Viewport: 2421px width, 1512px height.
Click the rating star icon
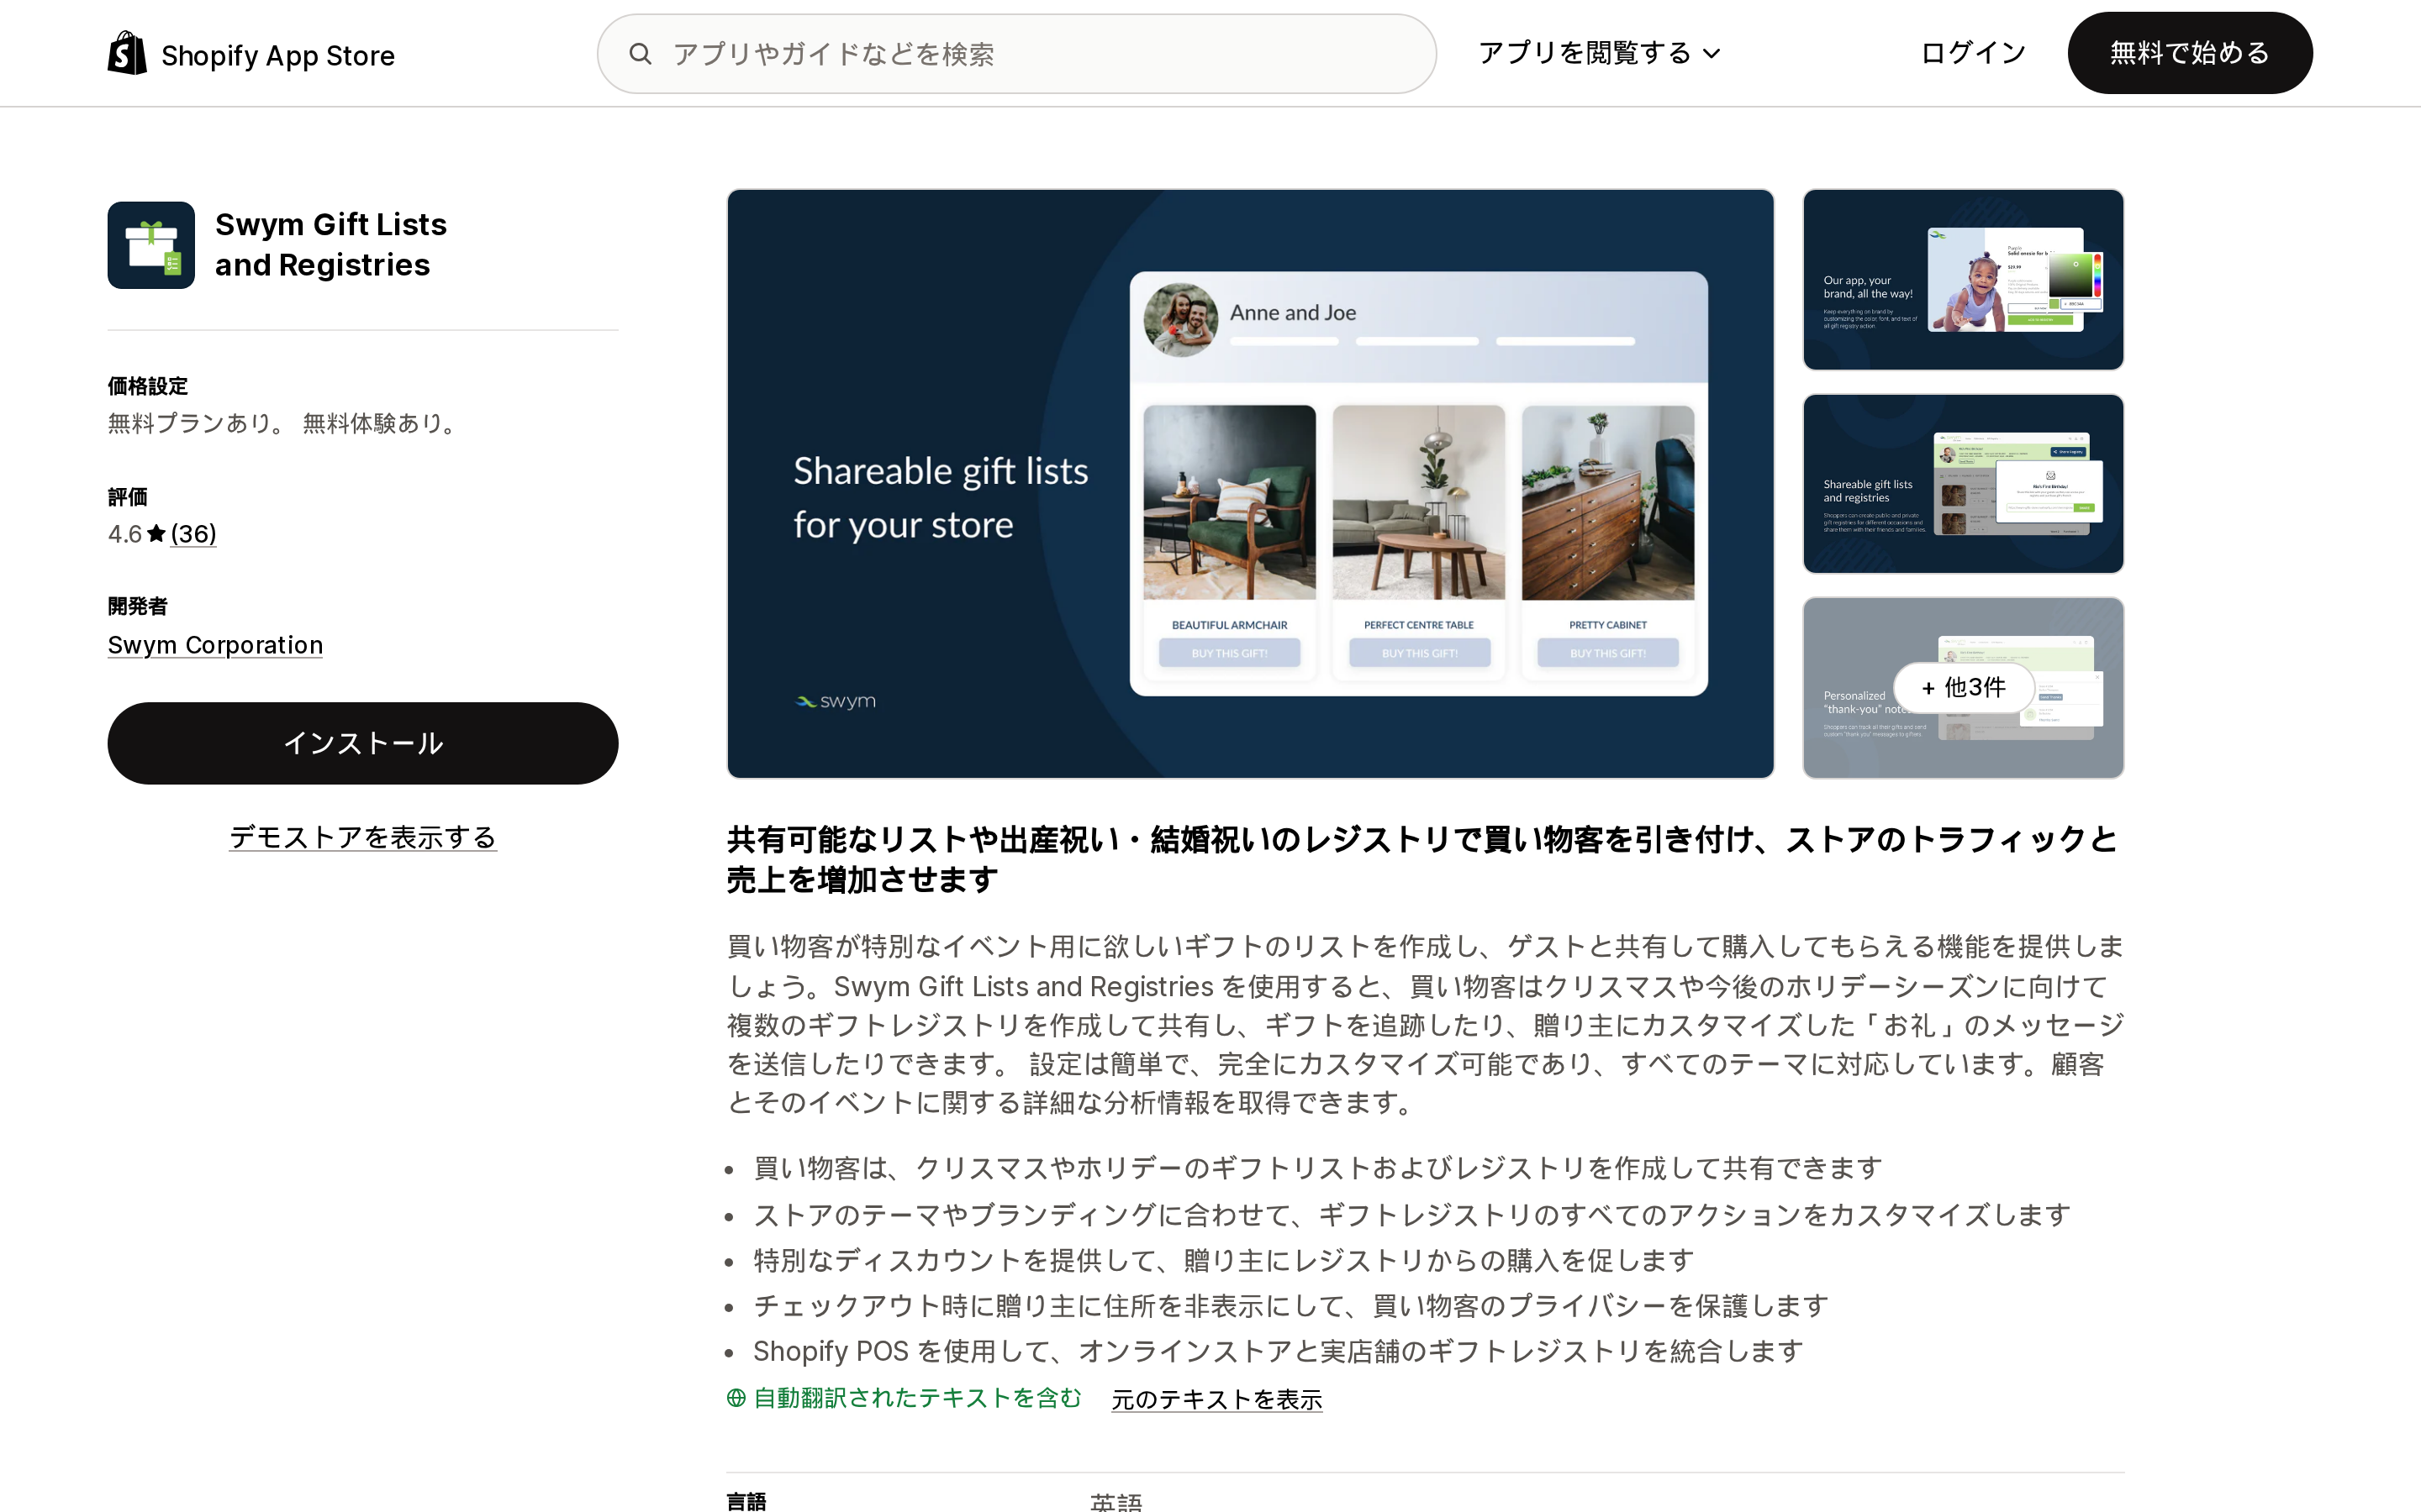156,534
